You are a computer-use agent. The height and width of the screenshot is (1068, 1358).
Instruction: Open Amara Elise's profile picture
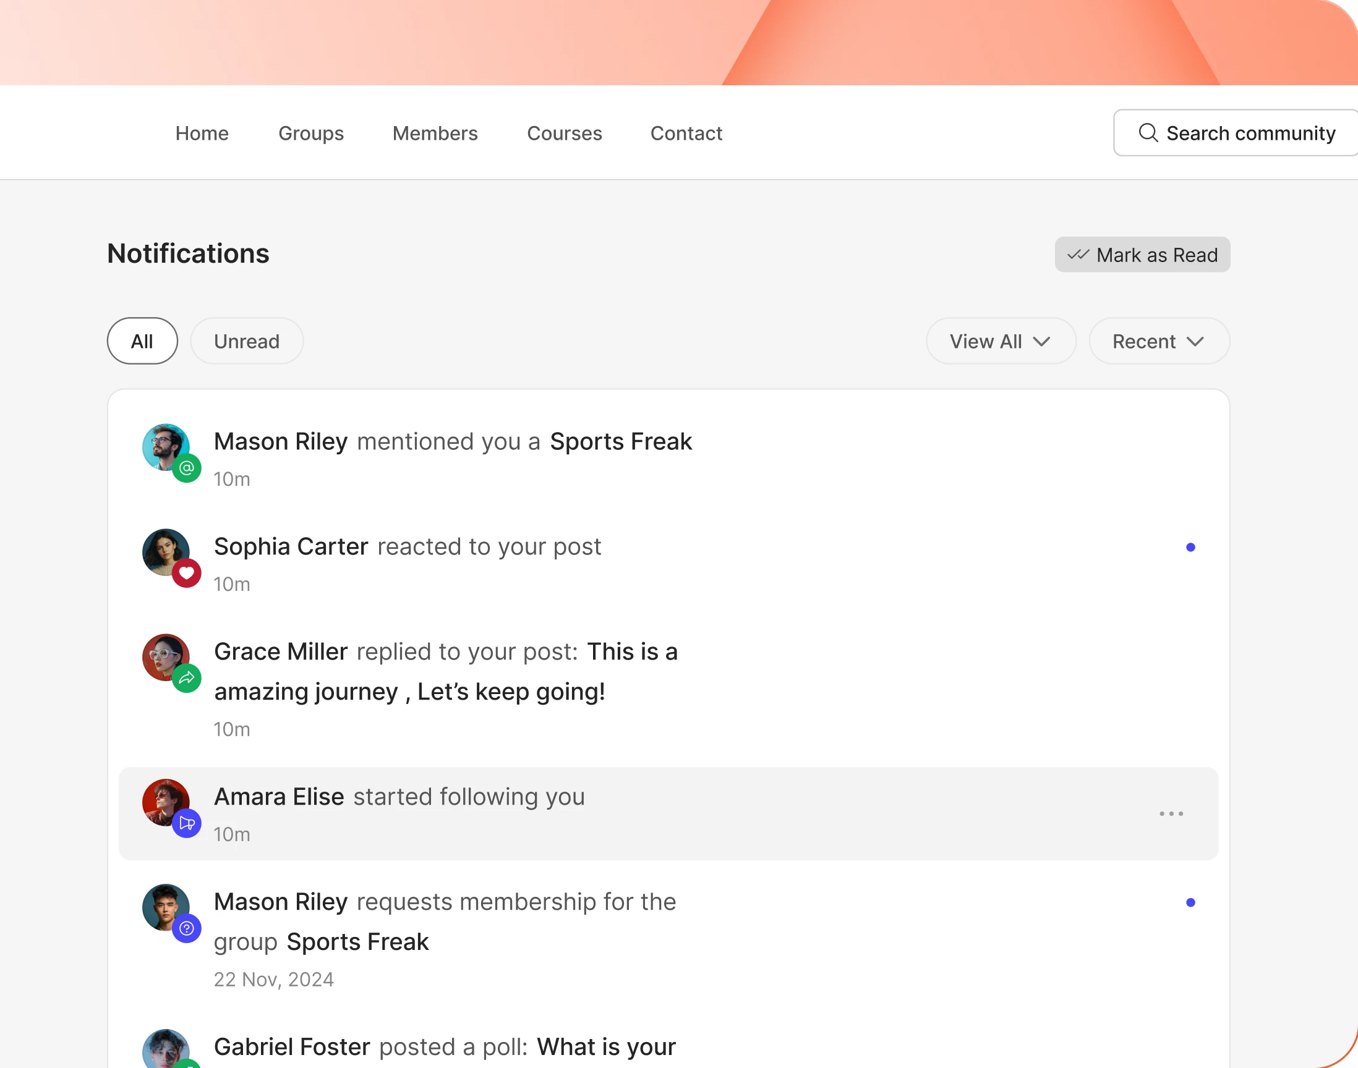166,802
